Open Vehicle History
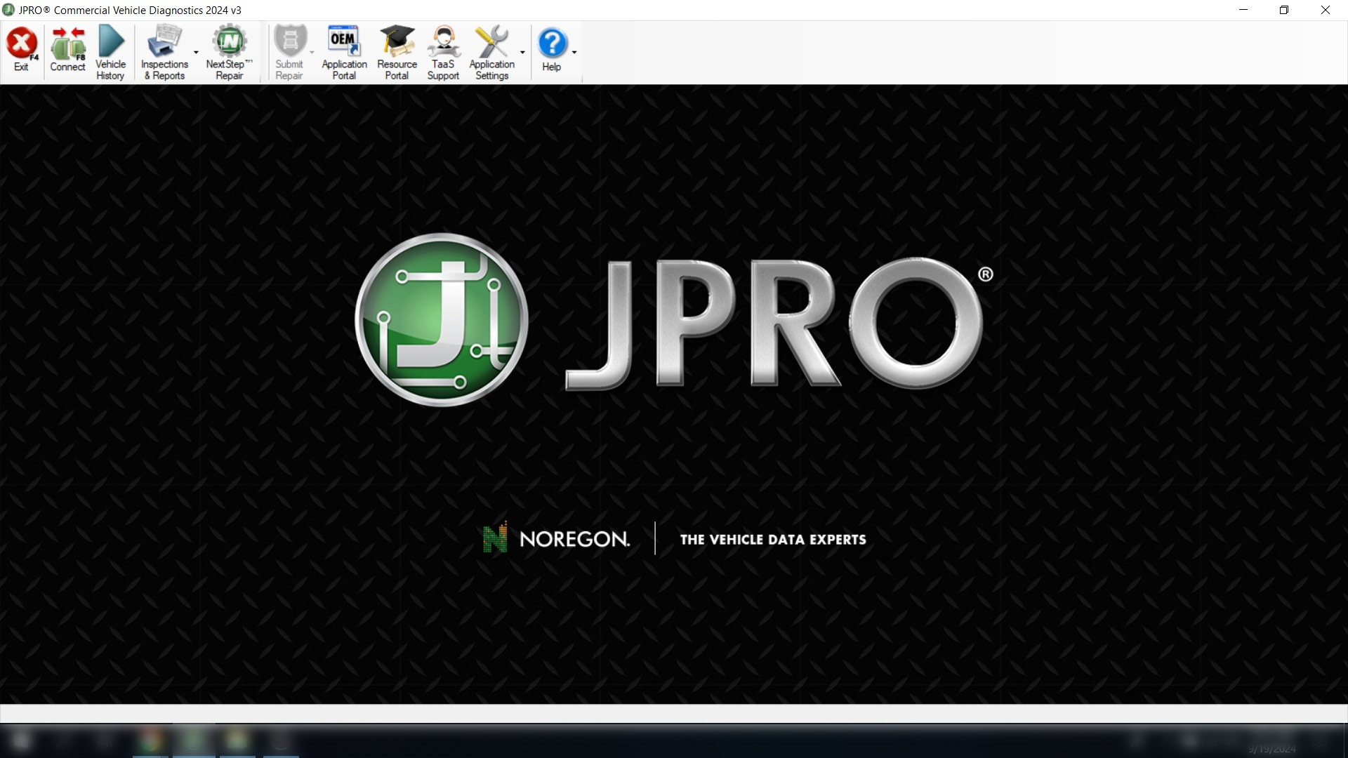The image size is (1348, 758). [110, 53]
